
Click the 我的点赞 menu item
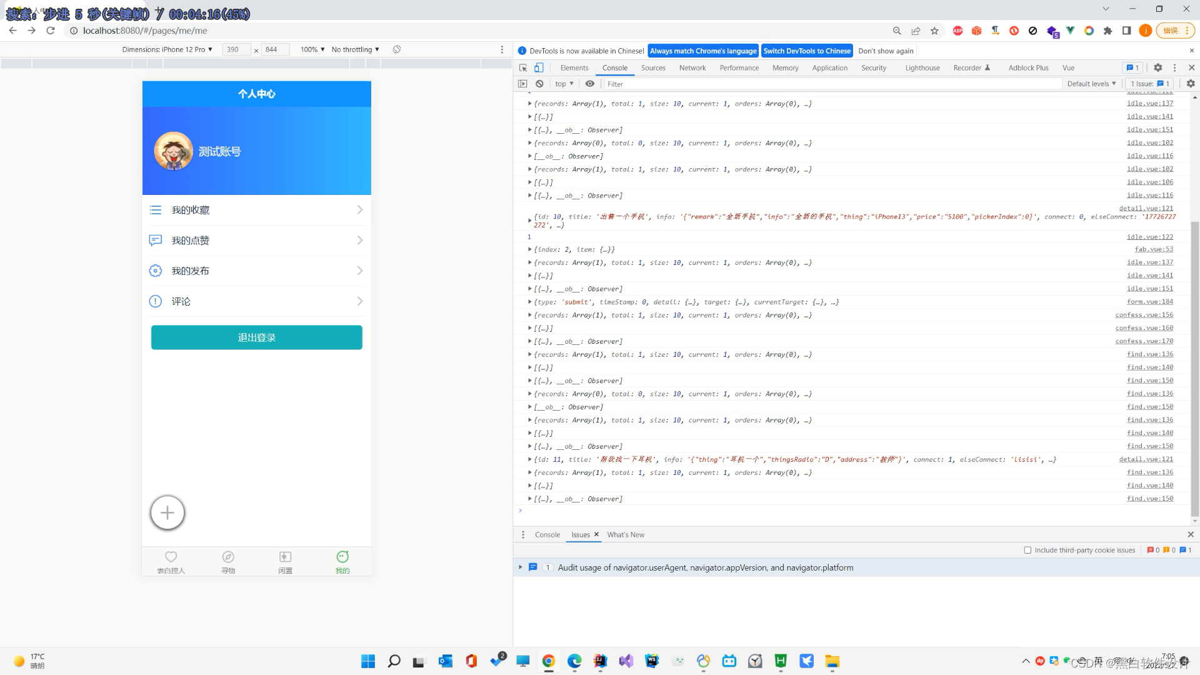(256, 240)
